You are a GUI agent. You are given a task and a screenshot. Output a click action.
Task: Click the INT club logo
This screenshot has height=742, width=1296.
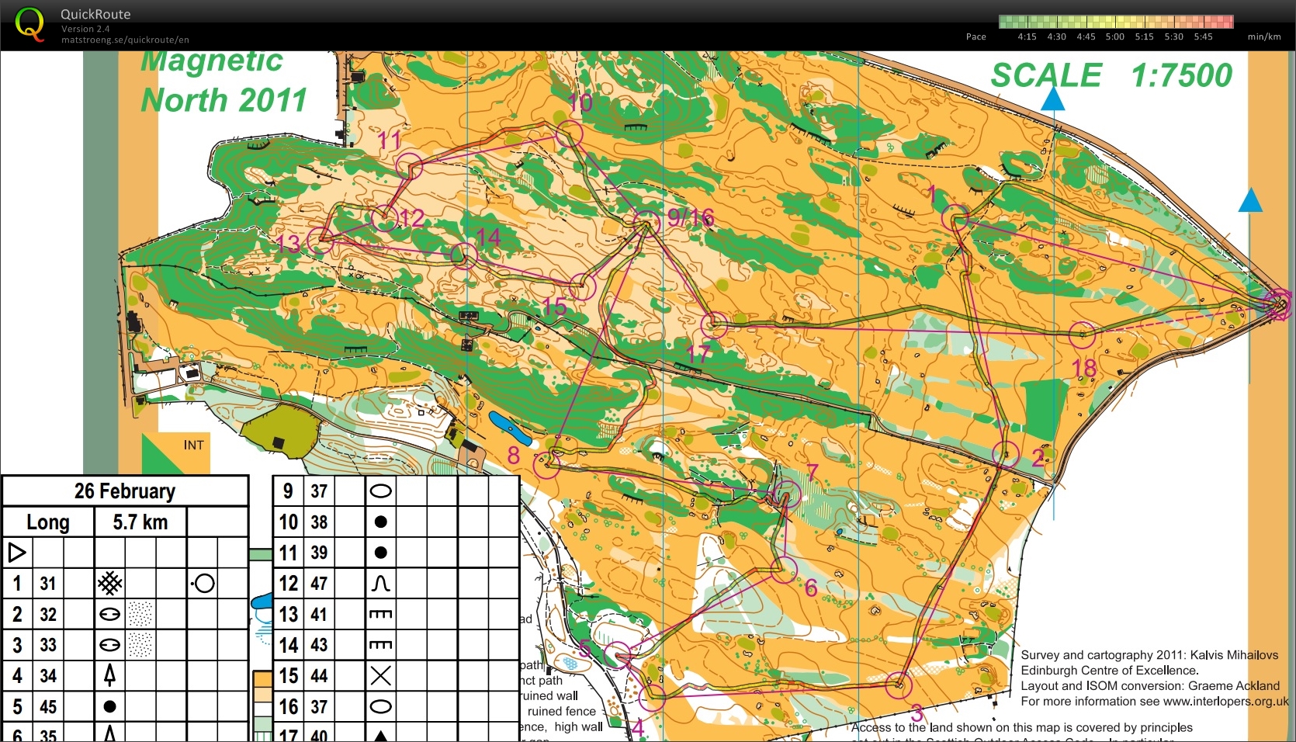pyautogui.click(x=175, y=453)
